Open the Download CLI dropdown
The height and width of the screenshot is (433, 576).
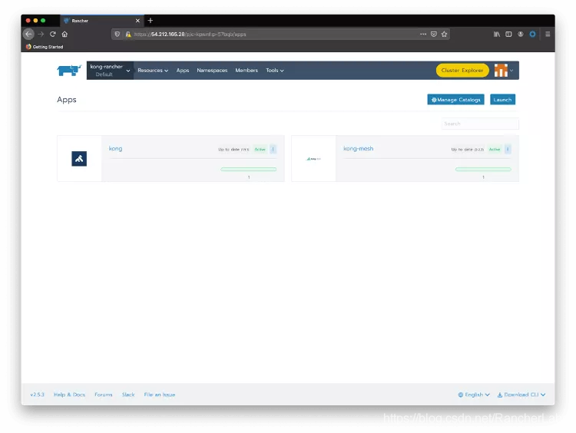(521, 395)
